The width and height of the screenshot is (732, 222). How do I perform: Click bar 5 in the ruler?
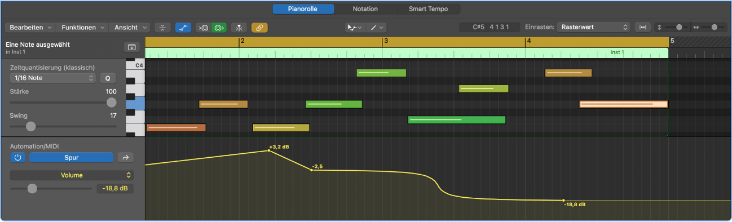click(672, 41)
